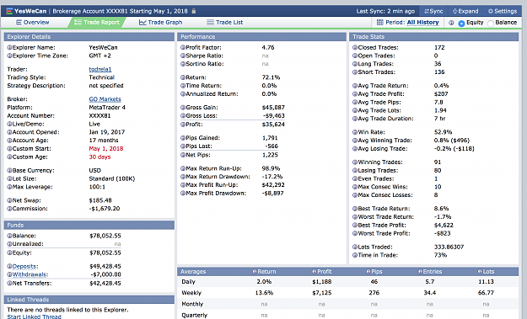Click info icon next to Balance
The width and height of the screenshot is (527, 319).
[x=9, y=236]
